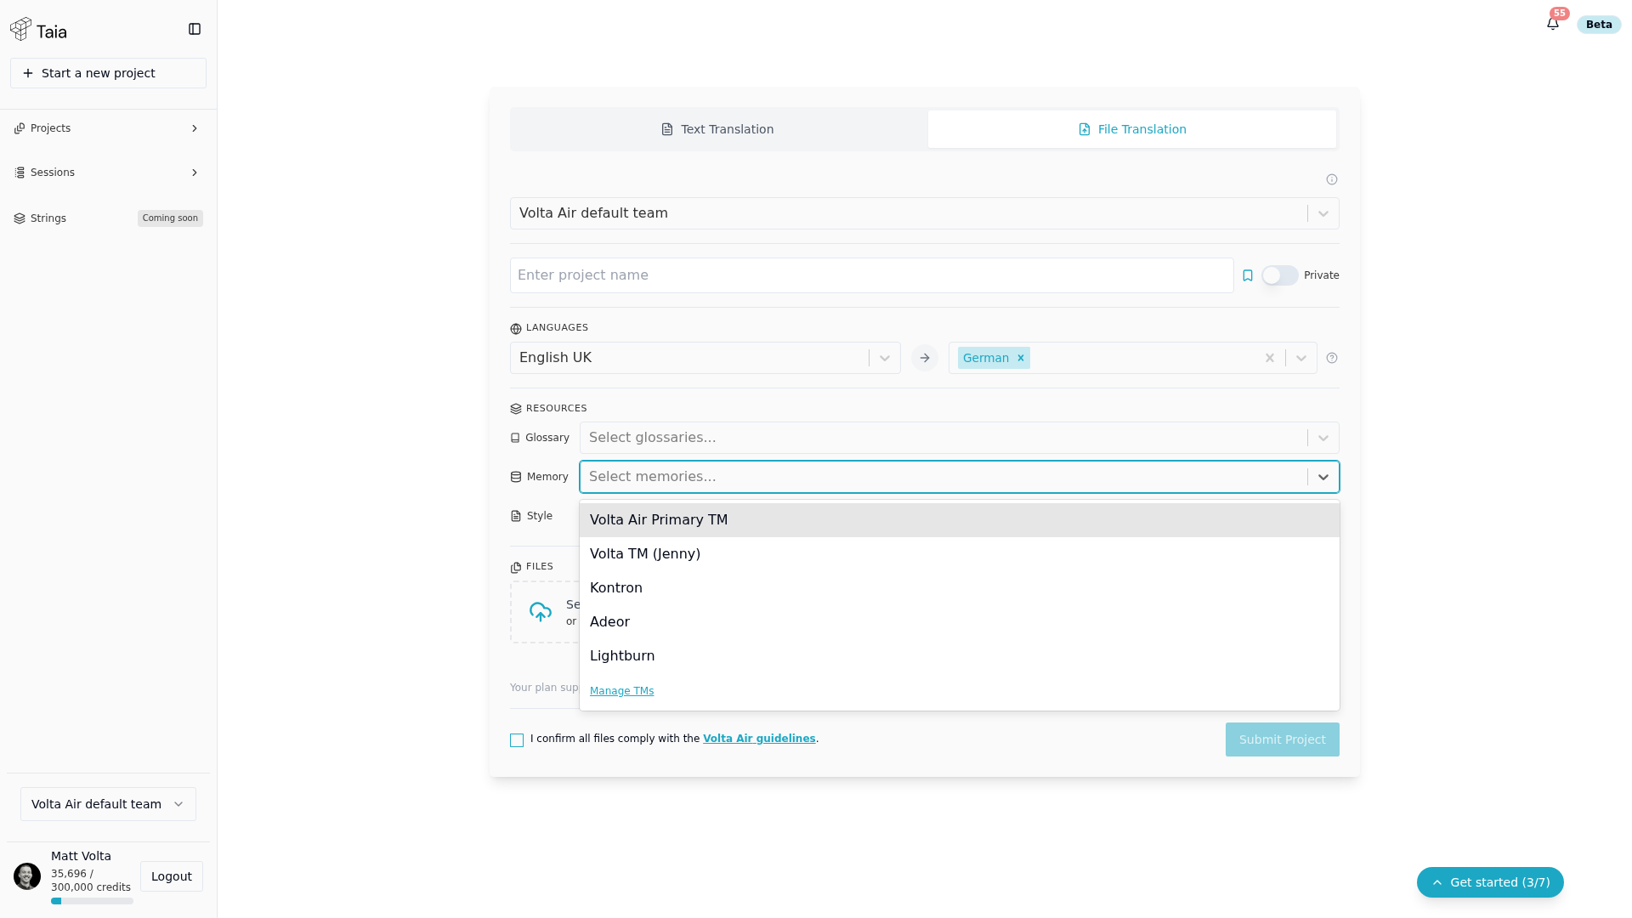Screen dimensions: 1632x918
Task: Switch to File Translation tab
Action: pos(1132,129)
